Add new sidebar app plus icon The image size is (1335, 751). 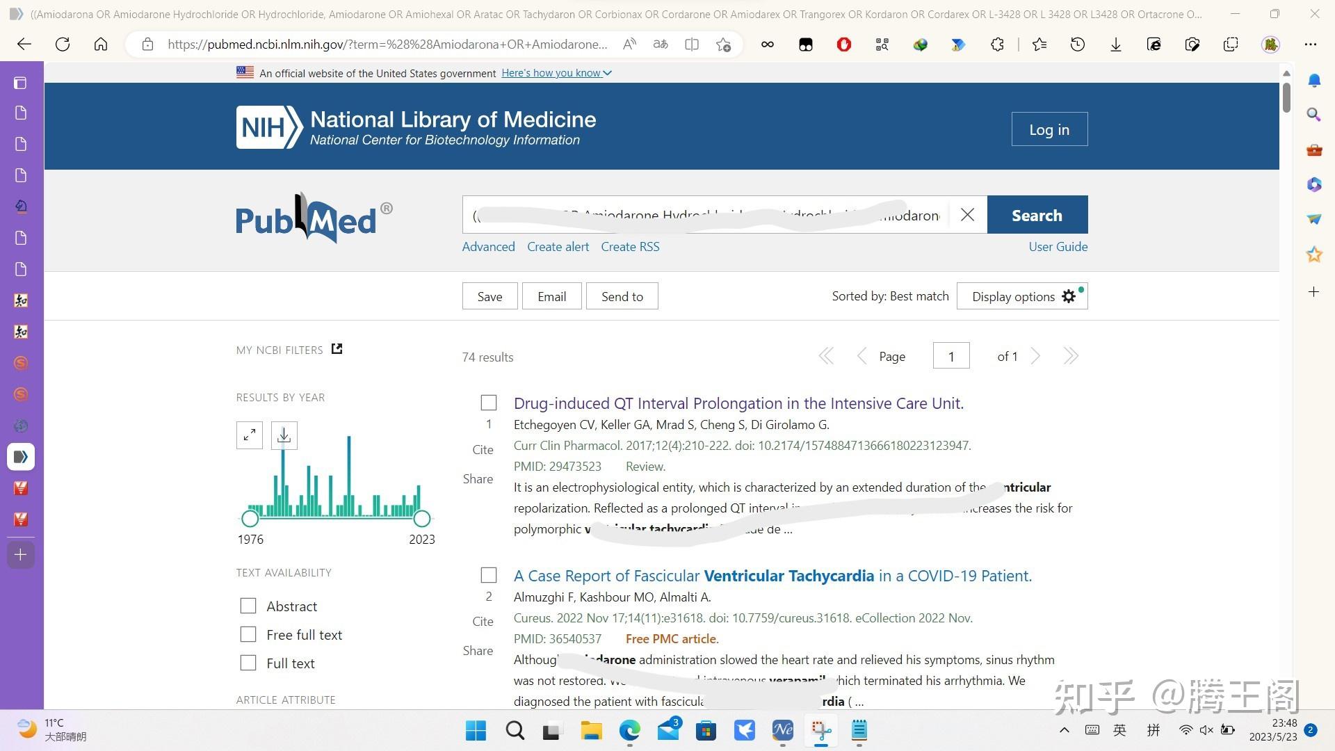click(x=1314, y=292)
